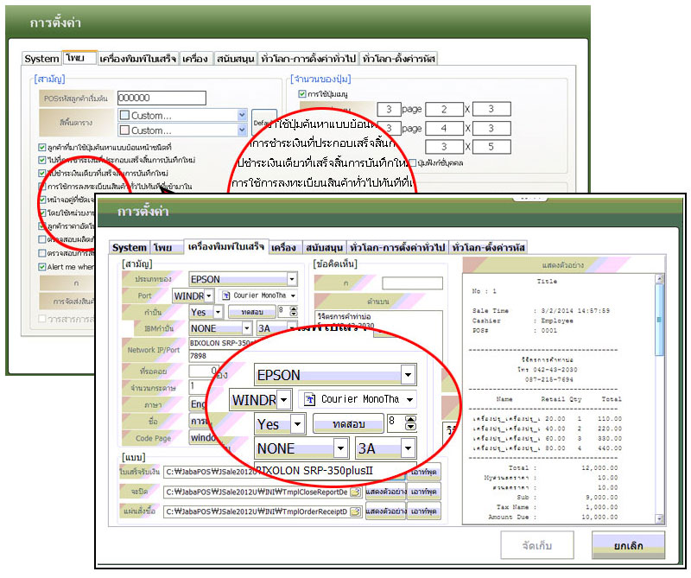The height and width of the screenshot is (578, 691).
Task: Switch to the System tab in the front window
Action: [x=129, y=248]
